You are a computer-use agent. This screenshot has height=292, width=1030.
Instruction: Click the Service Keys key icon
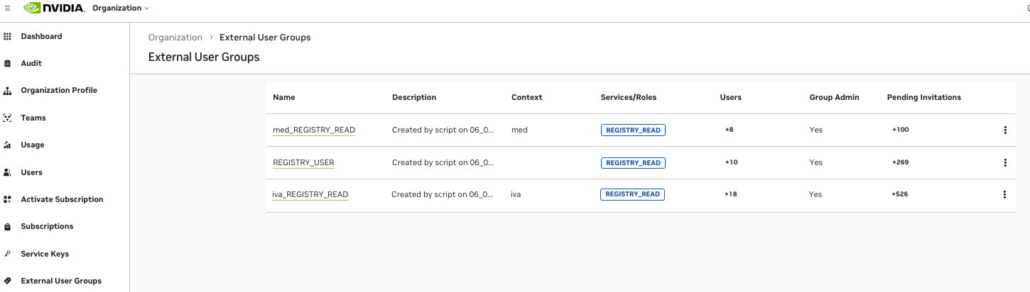tap(8, 254)
